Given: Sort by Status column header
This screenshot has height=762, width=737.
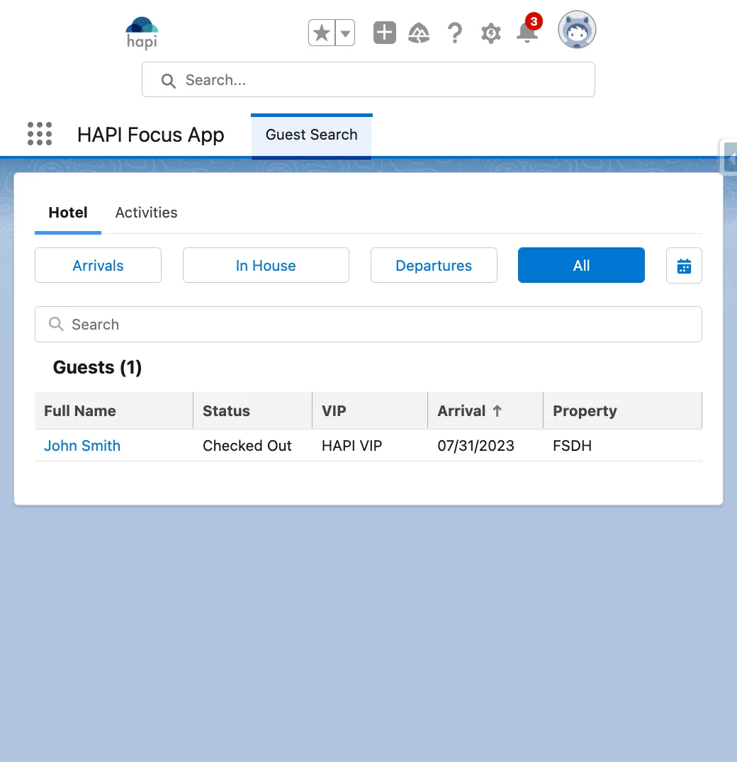Looking at the screenshot, I should point(252,410).
